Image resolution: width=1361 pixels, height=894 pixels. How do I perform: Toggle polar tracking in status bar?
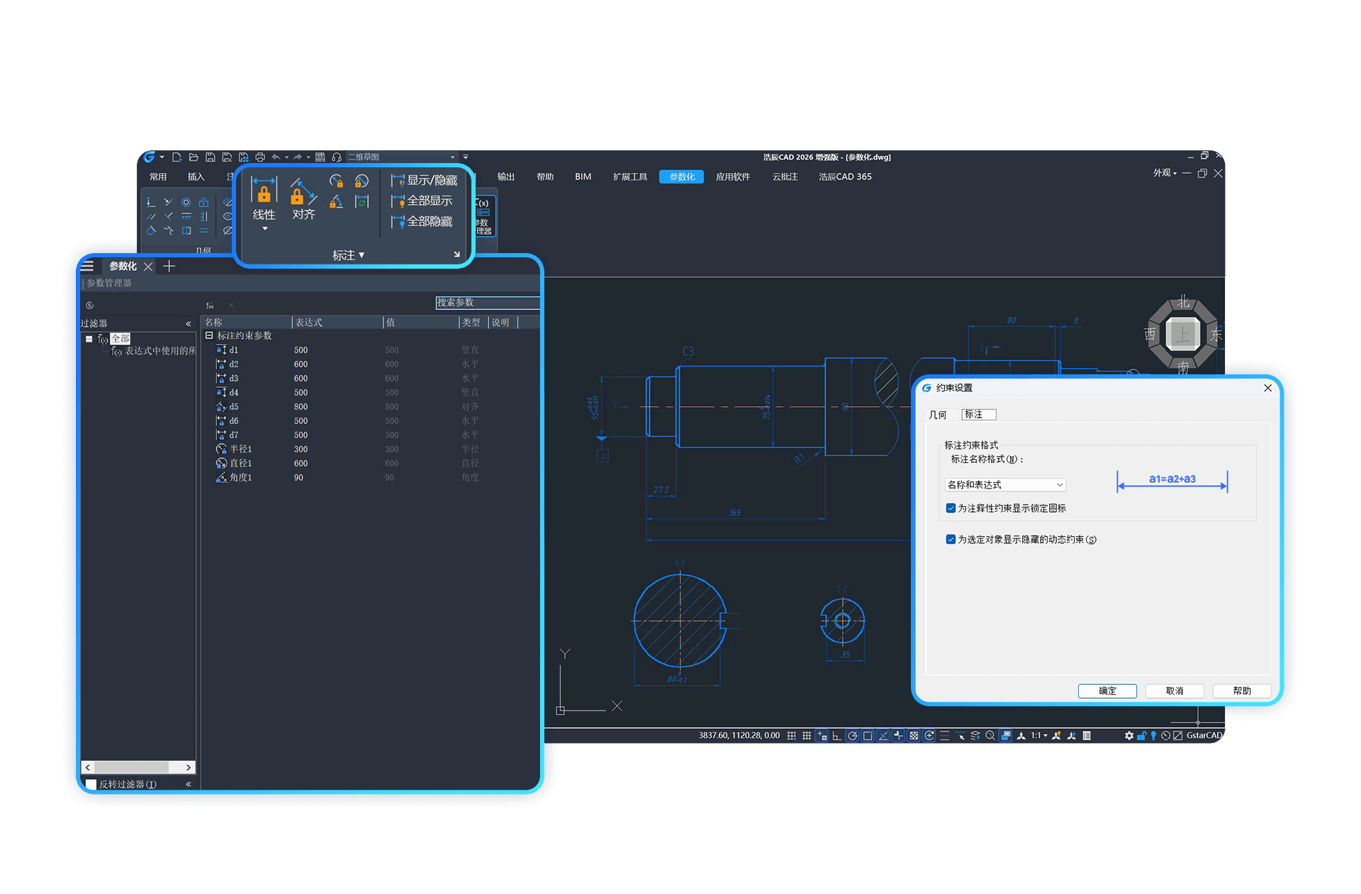(x=852, y=736)
